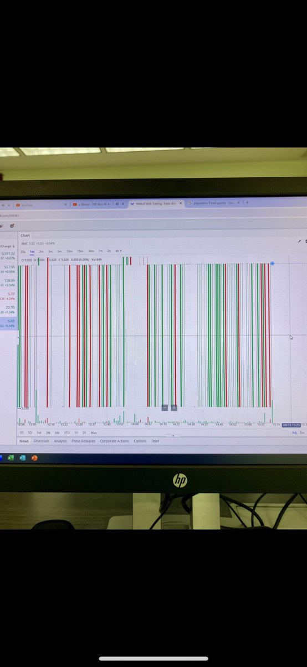The width and height of the screenshot is (307, 667).
Task: Select the 3M time range
Action: coord(48,432)
